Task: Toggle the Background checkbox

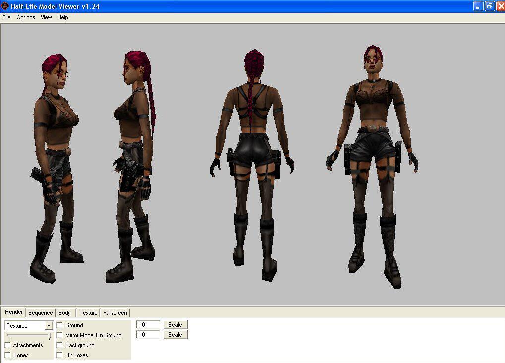Action: click(x=60, y=345)
